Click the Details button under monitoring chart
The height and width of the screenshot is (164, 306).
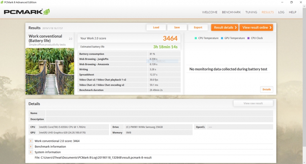[x=267, y=90]
